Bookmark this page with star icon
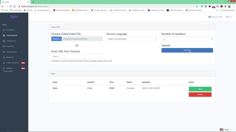Screen dimensions: 236x132 197,7
